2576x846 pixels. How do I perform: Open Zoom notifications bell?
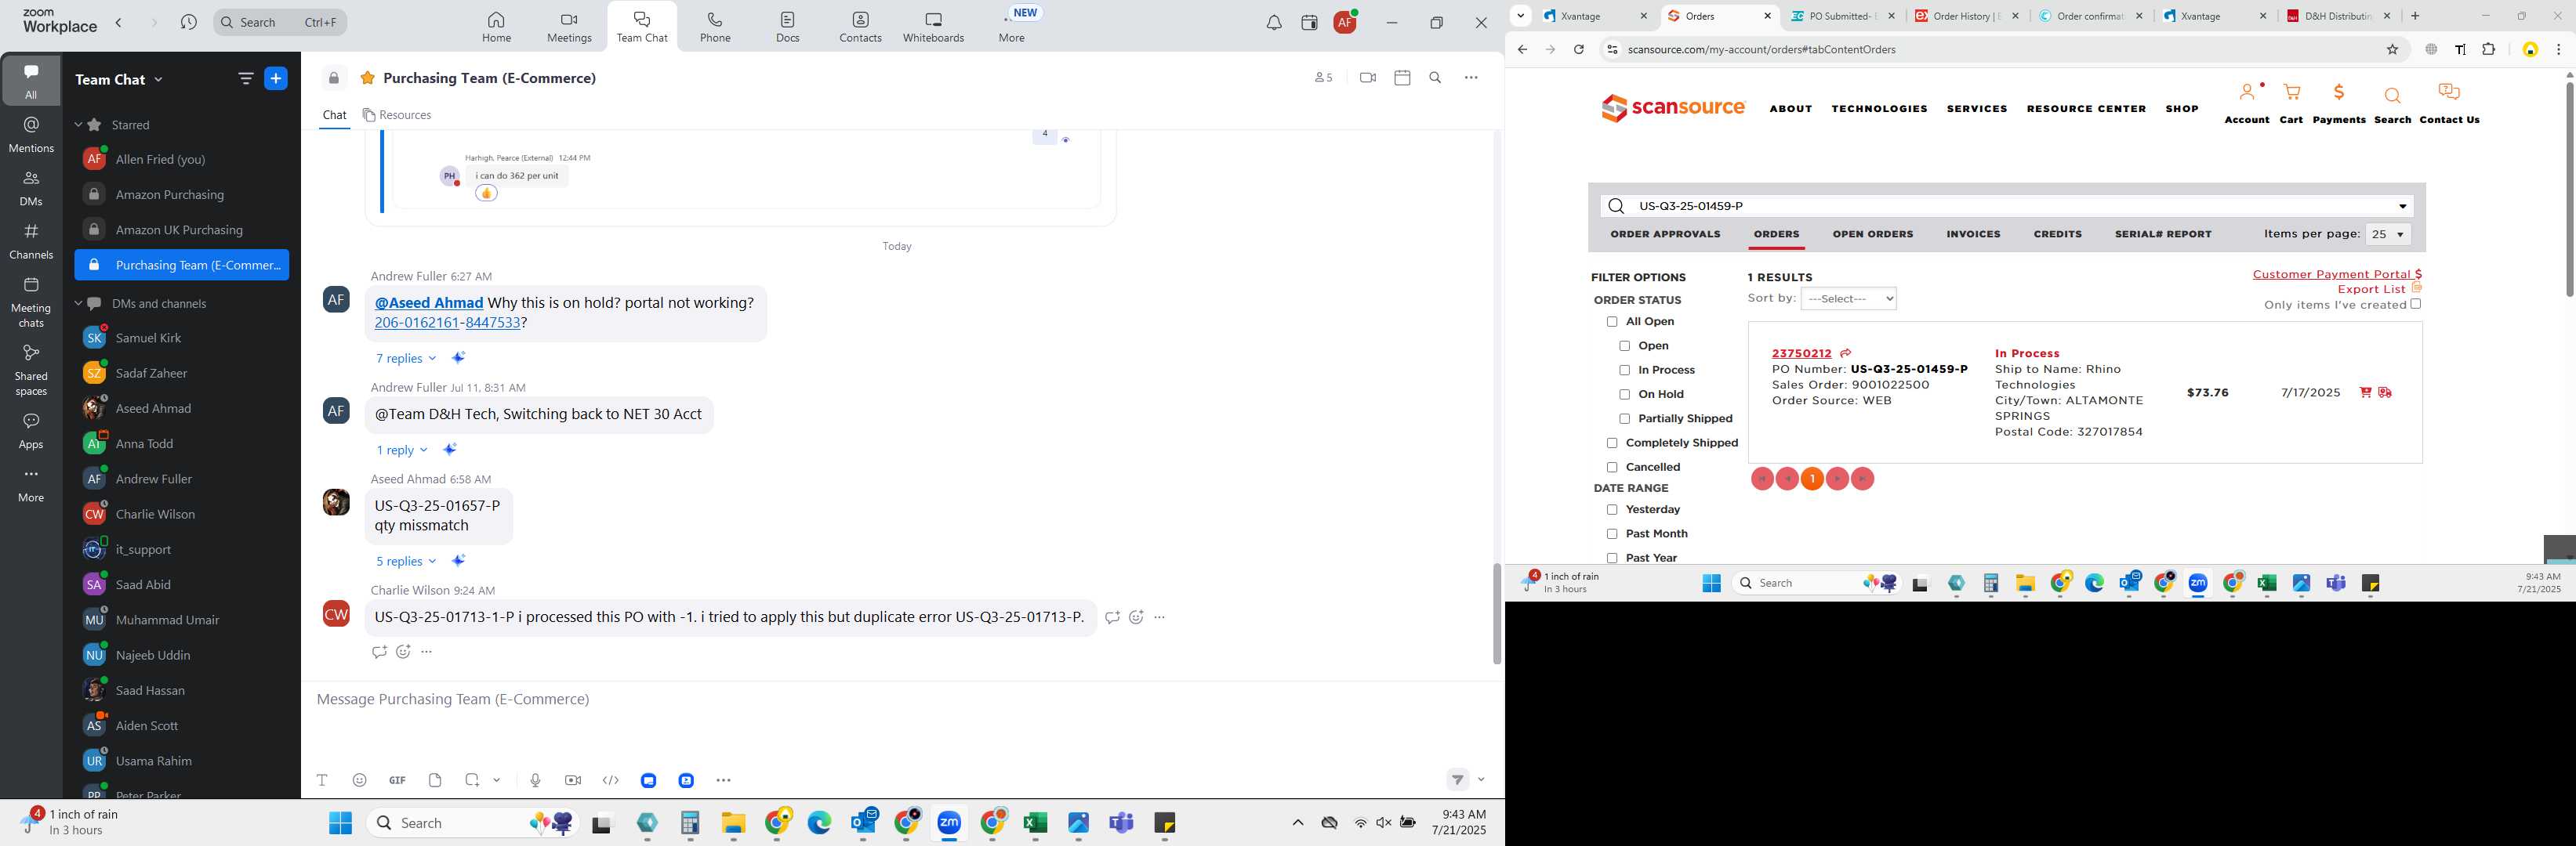click(x=1274, y=23)
